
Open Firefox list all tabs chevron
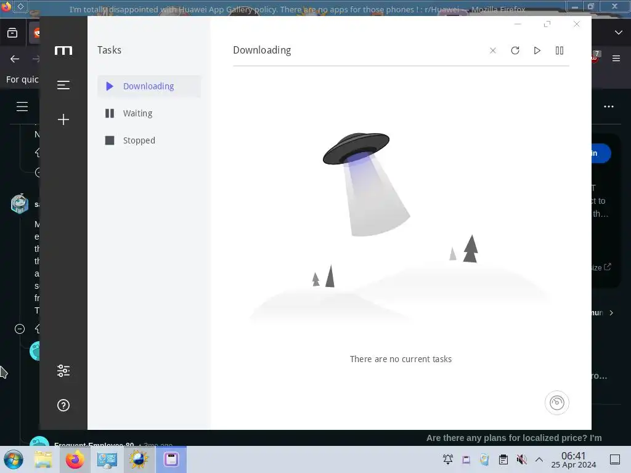point(619,33)
